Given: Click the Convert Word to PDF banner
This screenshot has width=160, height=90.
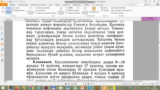Looking at the screenshot, I should tap(151, 19).
